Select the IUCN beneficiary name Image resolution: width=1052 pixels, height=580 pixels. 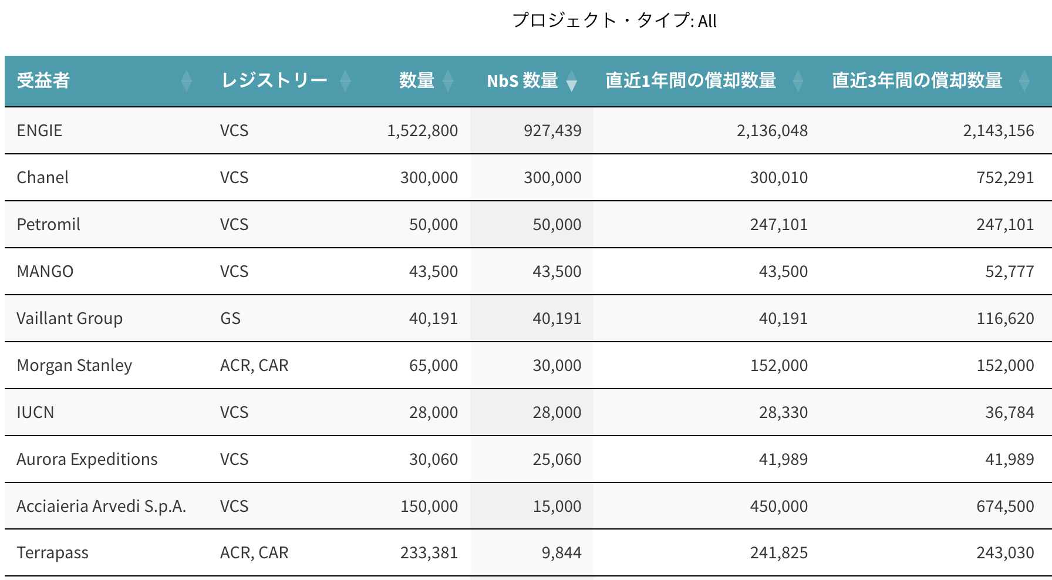coord(35,412)
